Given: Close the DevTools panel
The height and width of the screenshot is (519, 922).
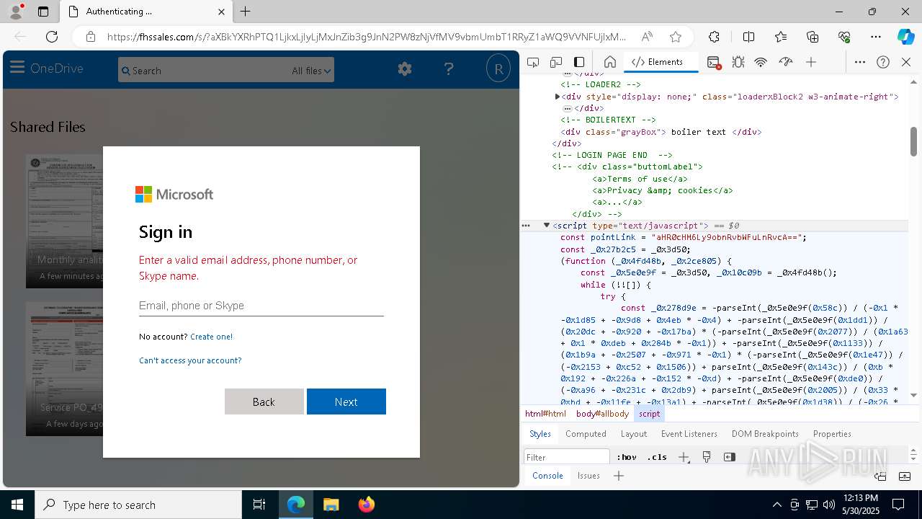Looking at the screenshot, I should click(906, 62).
